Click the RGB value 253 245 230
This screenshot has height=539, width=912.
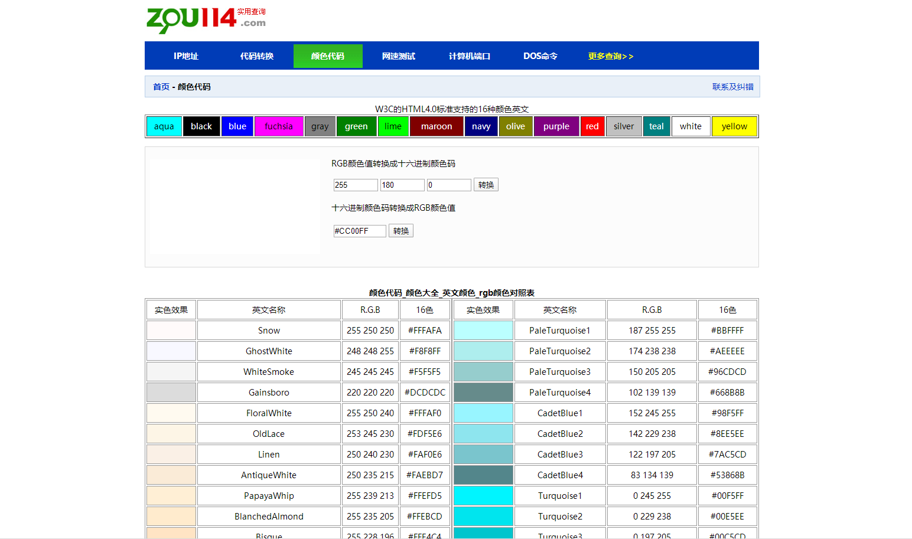coord(370,434)
